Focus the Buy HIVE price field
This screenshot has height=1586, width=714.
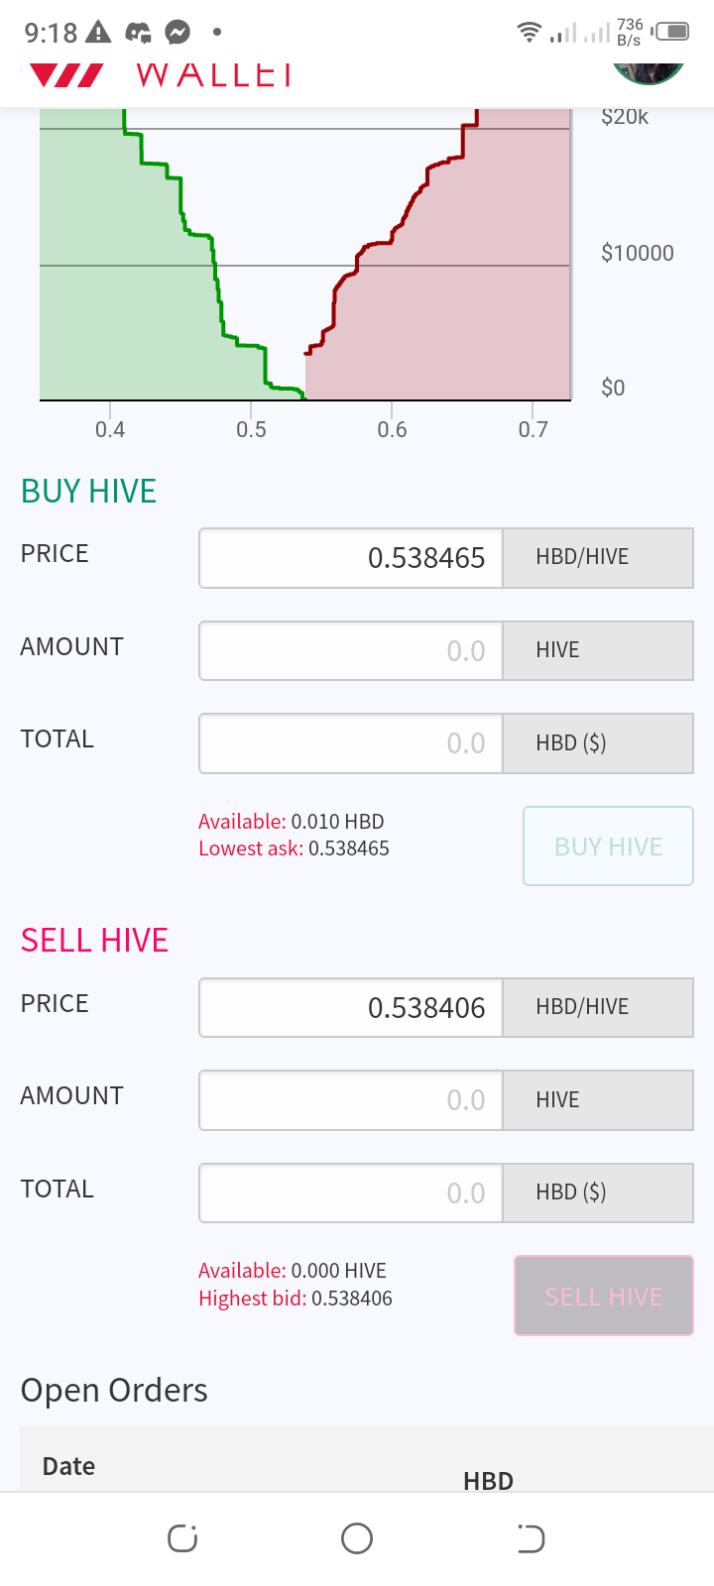point(351,558)
